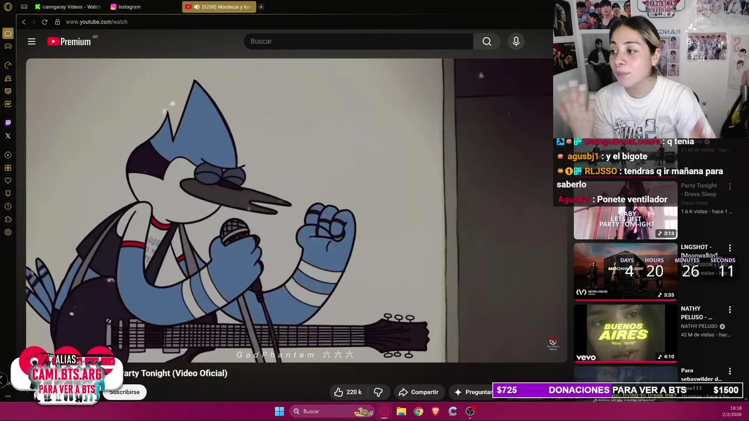Open NATHY PELUSO Buenos Aires video thumbnail
Image resolution: width=749 pixels, height=421 pixels.
626,333
